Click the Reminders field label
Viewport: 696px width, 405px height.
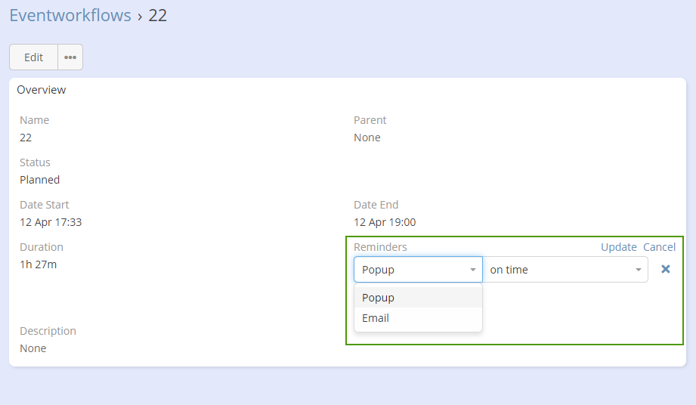[380, 247]
